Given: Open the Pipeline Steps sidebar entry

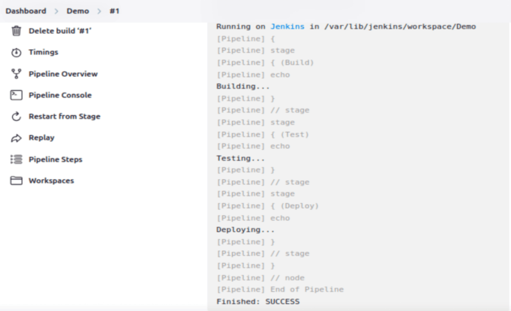Looking at the screenshot, I should click(55, 159).
